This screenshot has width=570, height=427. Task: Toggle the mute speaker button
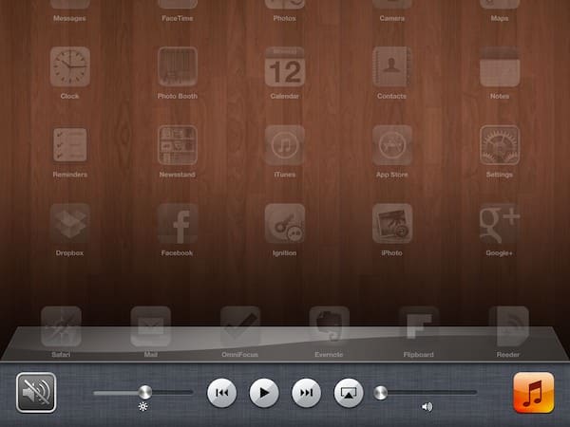36,393
